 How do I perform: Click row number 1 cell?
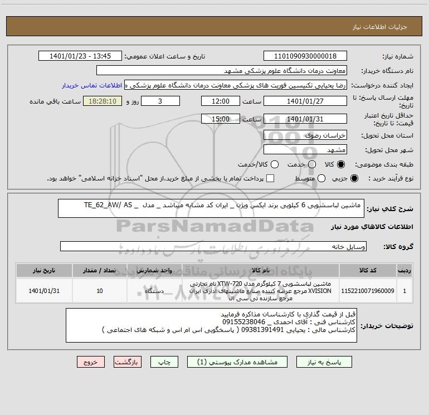tap(404, 291)
